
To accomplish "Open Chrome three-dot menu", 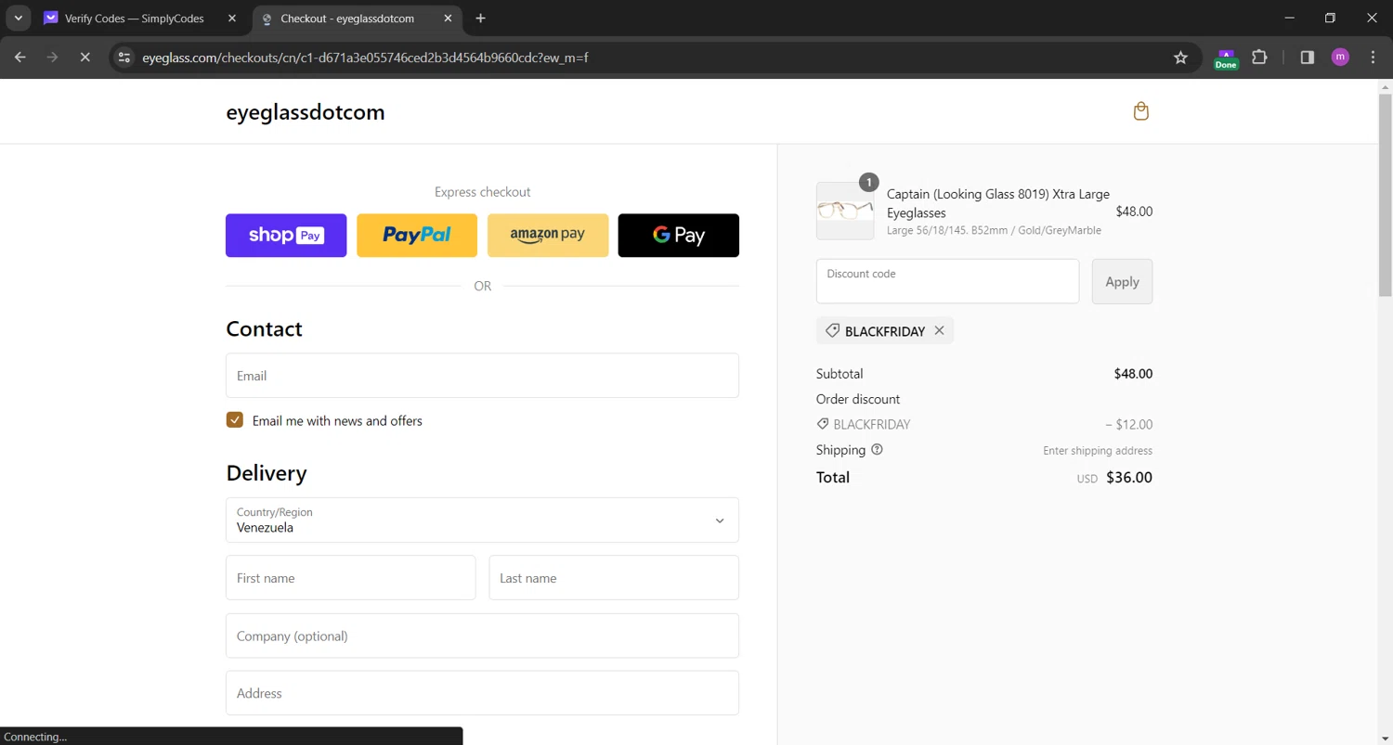I will click(1373, 58).
